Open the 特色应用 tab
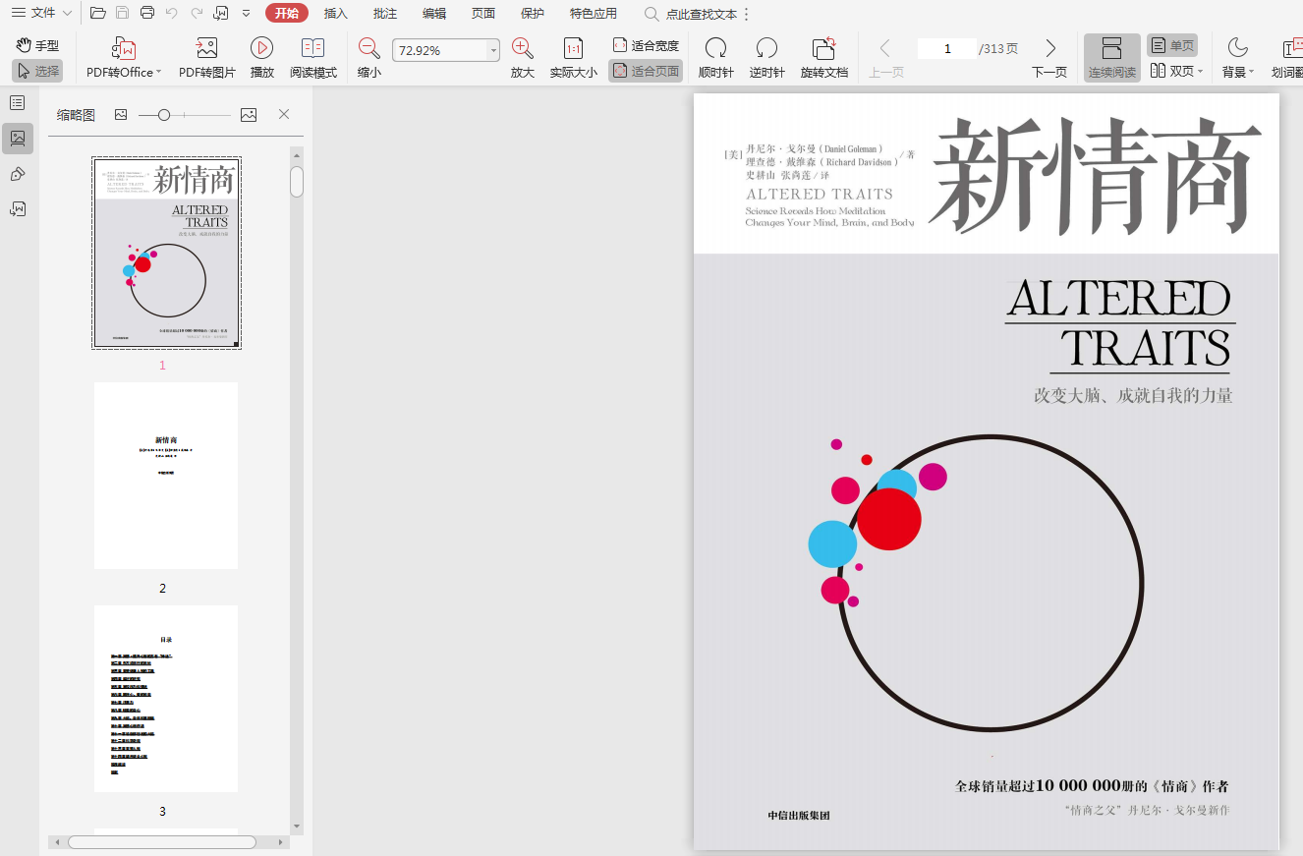The image size is (1303, 856). (594, 14)
